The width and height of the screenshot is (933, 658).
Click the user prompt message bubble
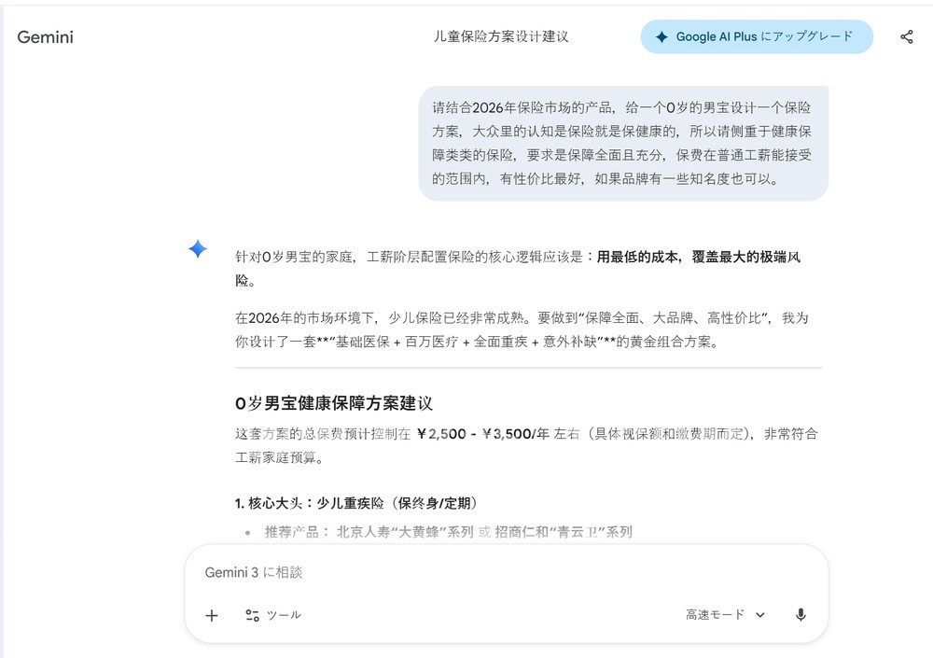click(622, 143)
